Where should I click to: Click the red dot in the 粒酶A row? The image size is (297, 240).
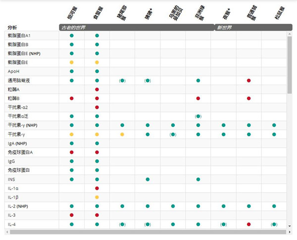(97, 89)
